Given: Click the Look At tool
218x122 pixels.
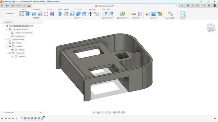Looking at the screenshot, I should tap(98, 113).
